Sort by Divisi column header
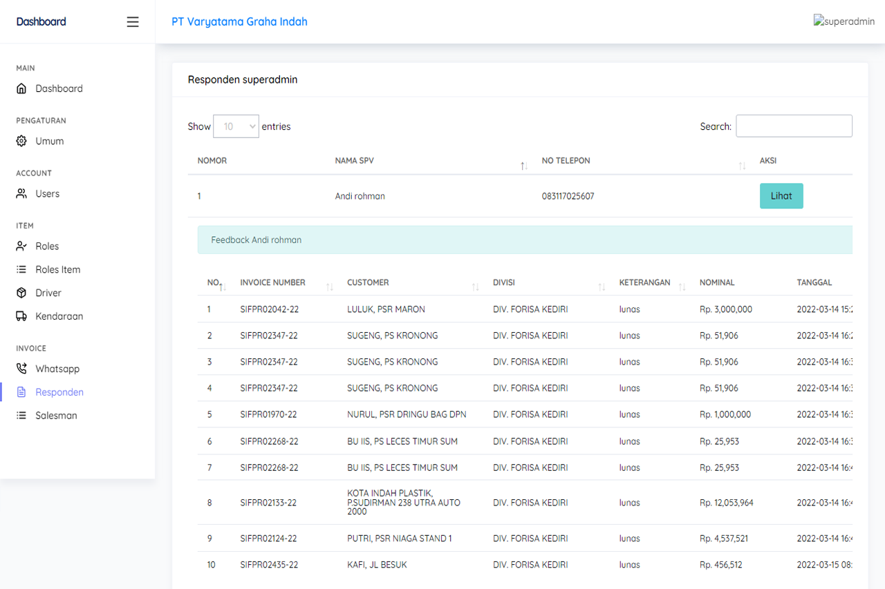885x589 pixels. 504,282
